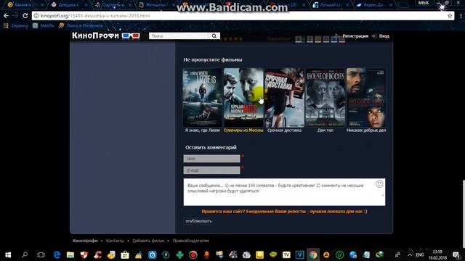Open the House of Bodies poster
The width and height of the screenshot is (465, 261).
coord(325,98)
